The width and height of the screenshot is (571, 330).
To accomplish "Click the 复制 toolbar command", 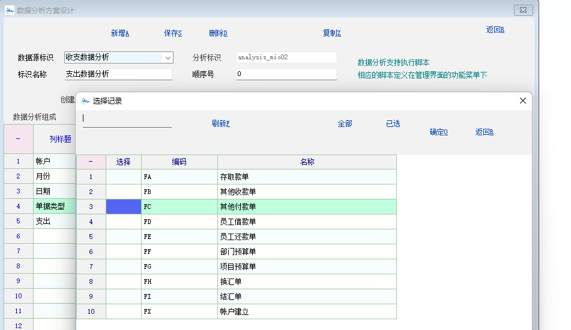I will pyautogui.click(x=331, y=34).
